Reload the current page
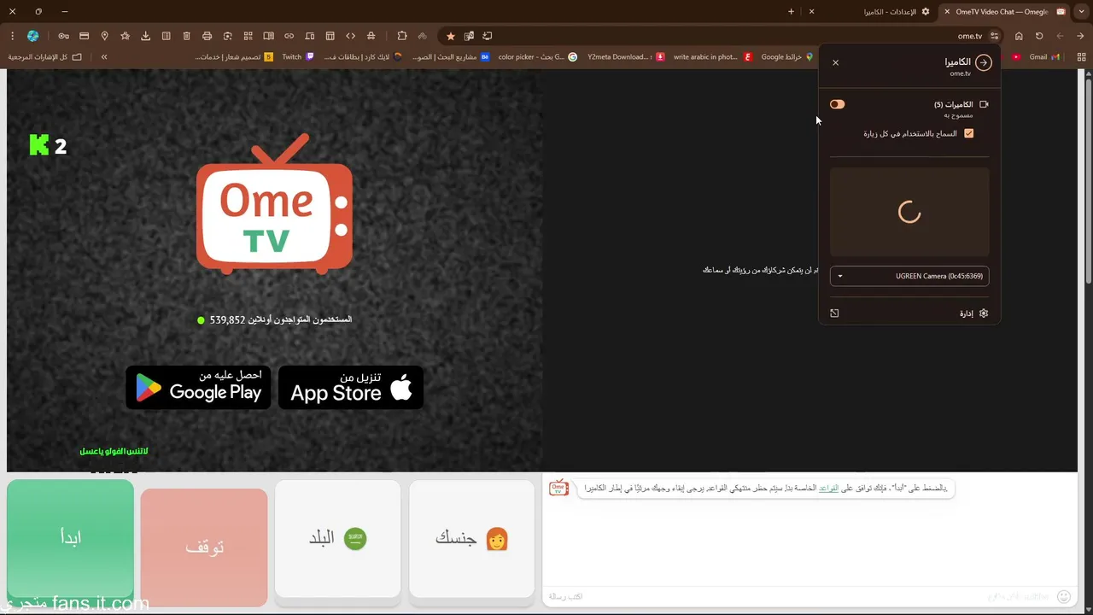This screenshot has width=1093, height=615. tap(1039, 36)
